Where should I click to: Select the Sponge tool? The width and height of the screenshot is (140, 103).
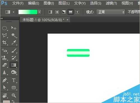[14, 72]
